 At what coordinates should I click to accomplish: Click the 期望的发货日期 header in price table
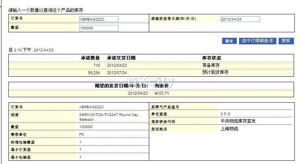121,85
